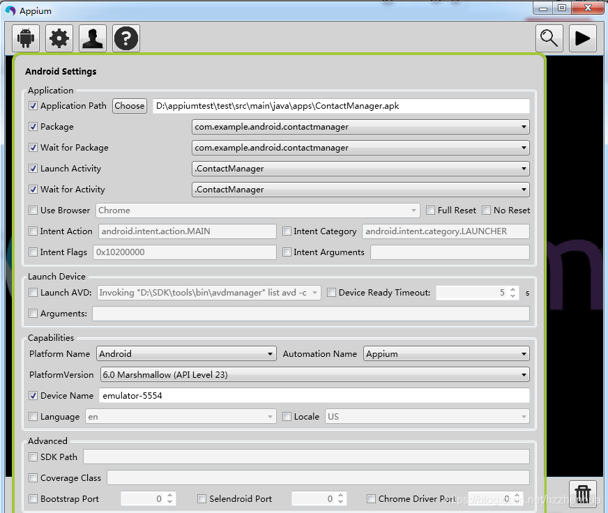Enable the Selendroid Port checkbox

[202, 498]
